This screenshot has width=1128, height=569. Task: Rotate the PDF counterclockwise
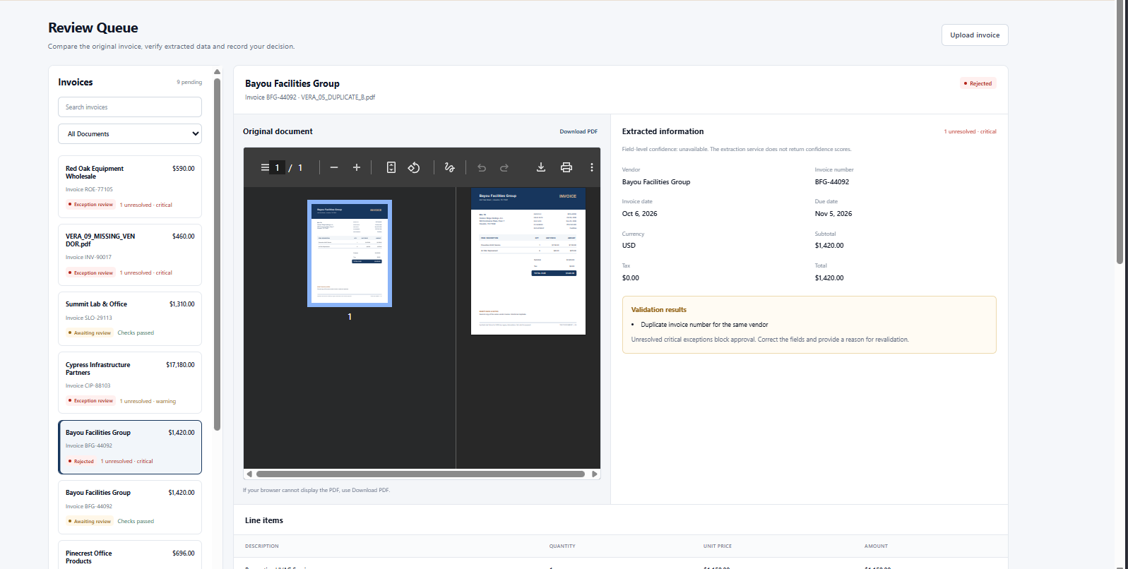(x=414, y=167)
